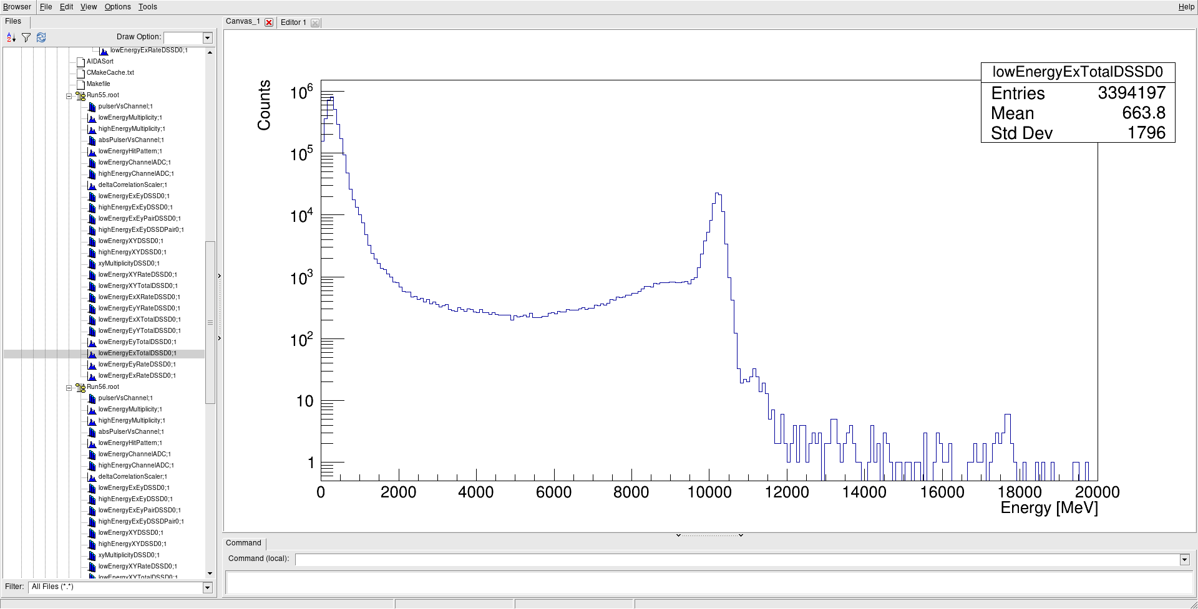Viewport: 1198px width, 609px height.
Task: Select lowEnergyExTotalDSSD0;1 under Run55.root
Action: tap(137, 353)
